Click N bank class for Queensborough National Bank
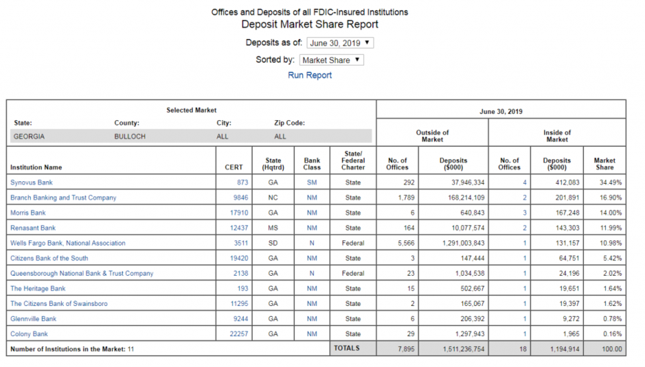 312,273
